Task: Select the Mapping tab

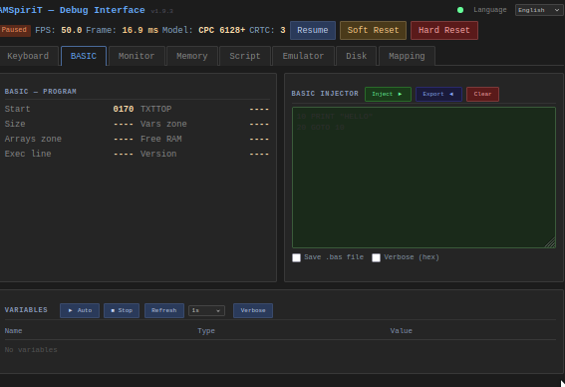Action: tap(407, 56)
